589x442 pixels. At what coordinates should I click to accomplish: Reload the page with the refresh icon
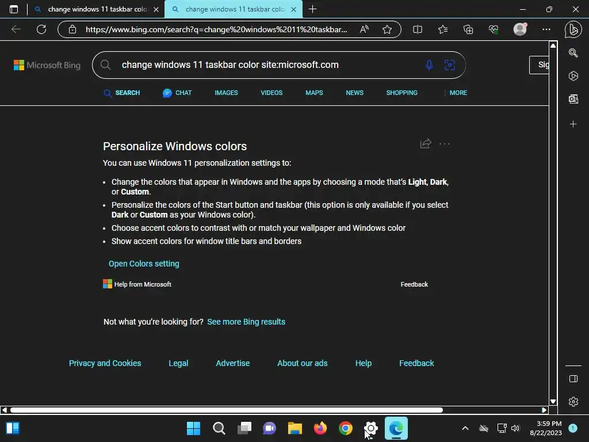(x=41, y=29)
